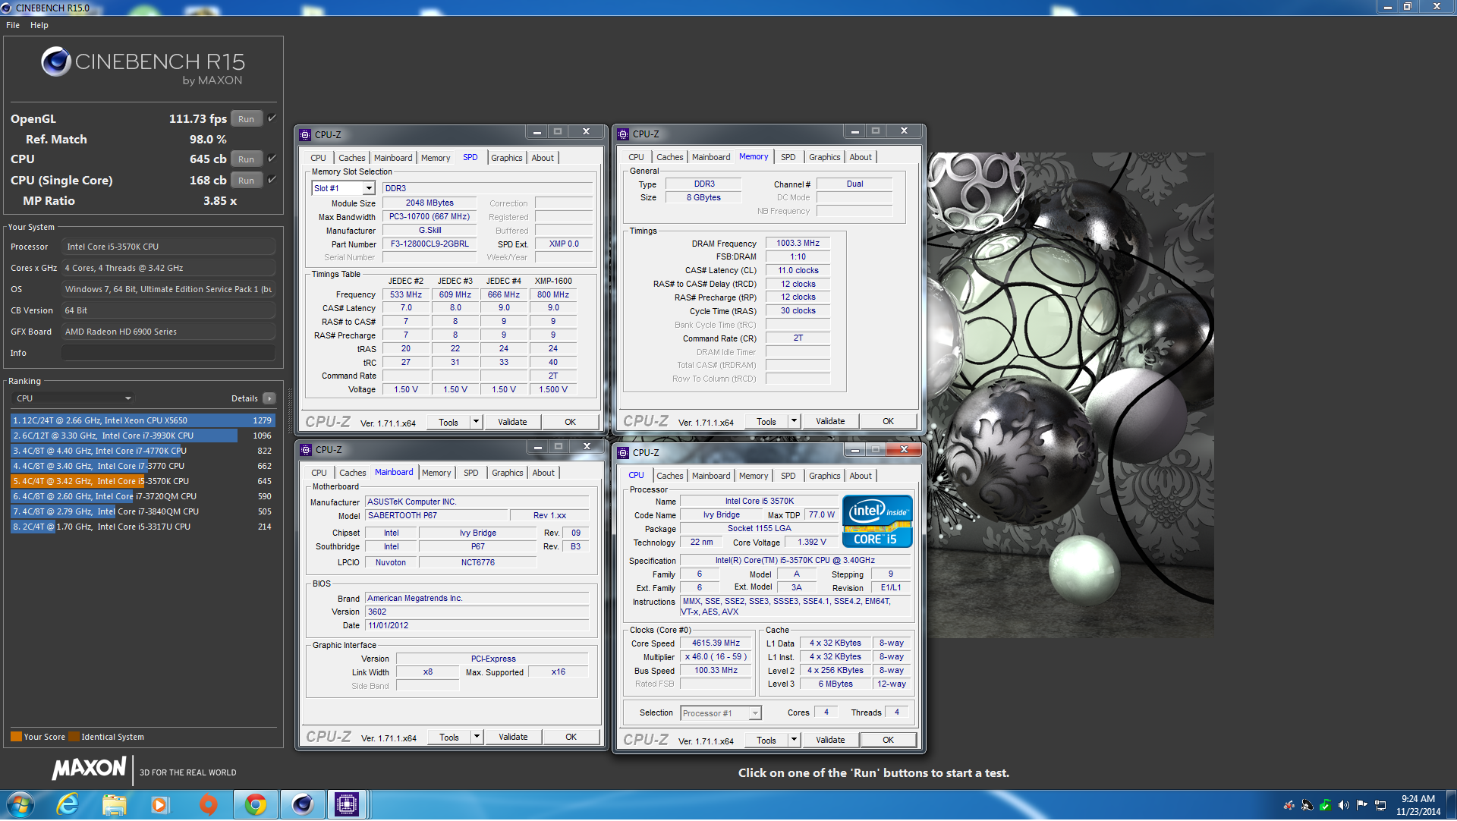
Task: Click the Tools button in the Mainboard window
Action: [x=449, y=737]
